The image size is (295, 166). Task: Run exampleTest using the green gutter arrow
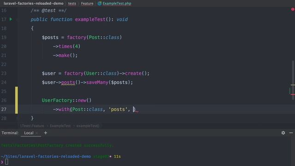pos(11,19)
